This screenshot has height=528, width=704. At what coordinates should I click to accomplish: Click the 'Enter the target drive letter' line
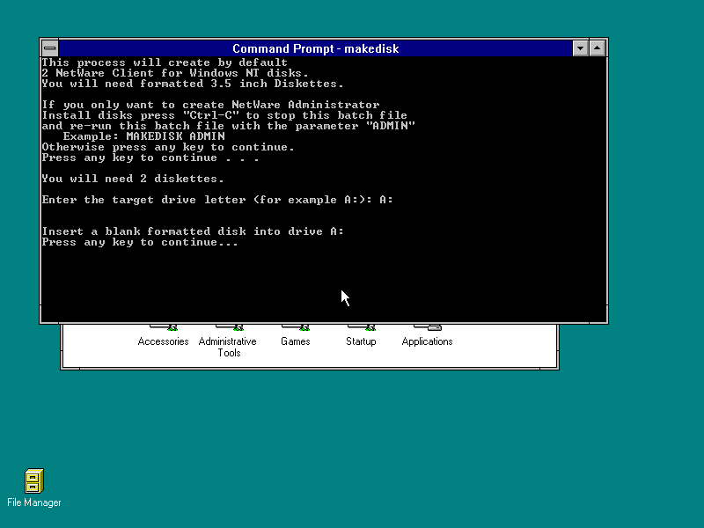[217, 200]
